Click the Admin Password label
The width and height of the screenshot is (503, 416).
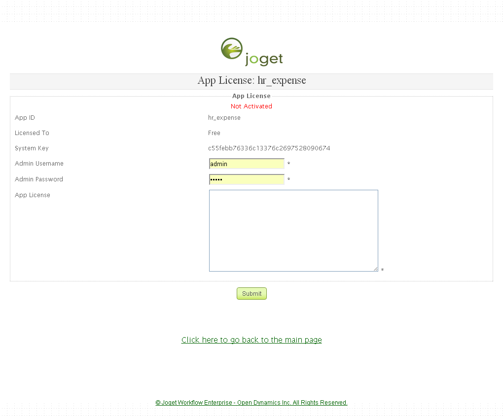click(x=39, y=179)
